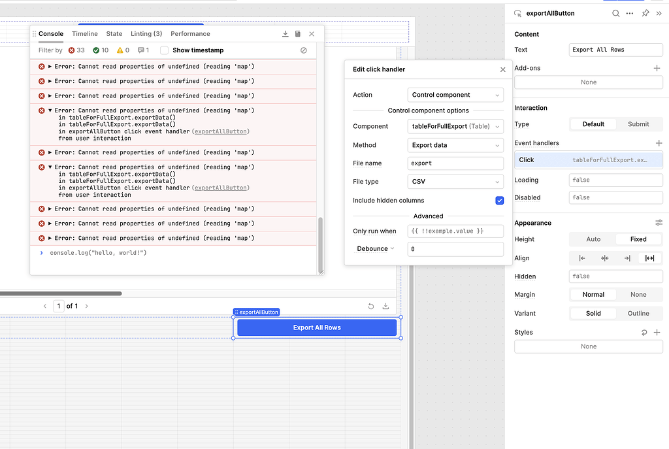Filter console by error count 33
Viewport: 669px width, 449px height.
[77, 50]
